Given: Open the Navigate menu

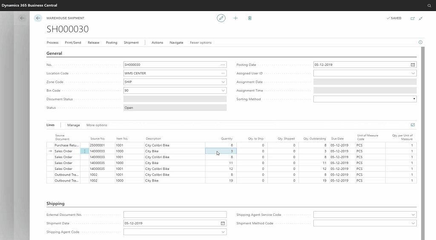Looking at the screenshot, I should [176, 42].
